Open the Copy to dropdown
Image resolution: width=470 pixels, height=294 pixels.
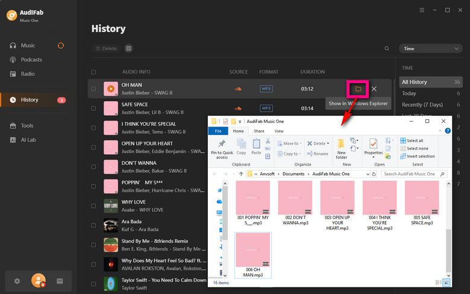289,154
